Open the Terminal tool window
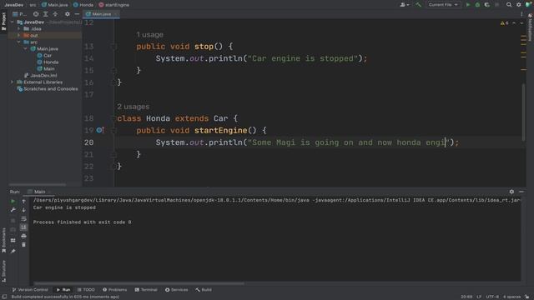 click(x=146, y=290)
